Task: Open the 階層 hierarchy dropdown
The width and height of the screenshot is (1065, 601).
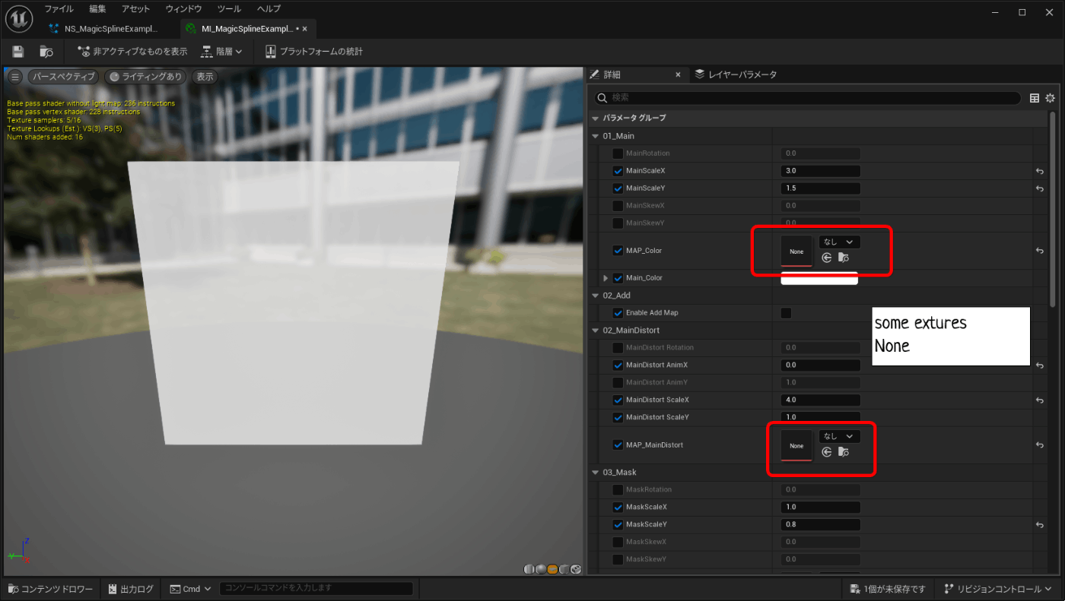Action: pyautogui.click(x=222, y=52)
